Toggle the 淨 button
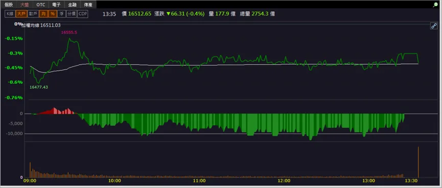 click(61, 14)
